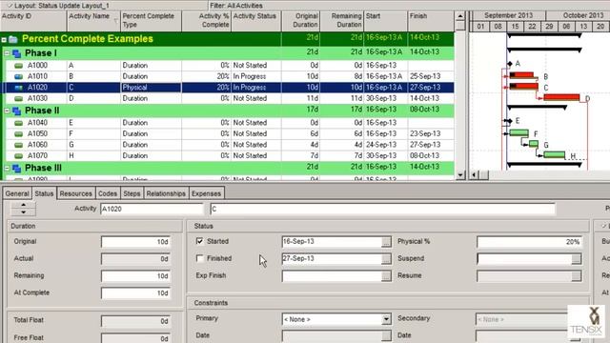Click the Activity ID field showing A1020
610x343 pixels.
(152, 209)
